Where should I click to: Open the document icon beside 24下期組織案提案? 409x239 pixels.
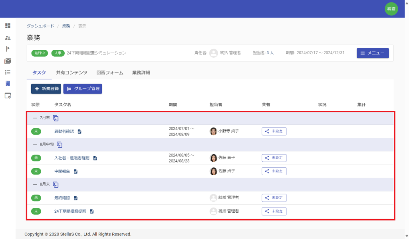pyautogui.click(x=91, y=211)
